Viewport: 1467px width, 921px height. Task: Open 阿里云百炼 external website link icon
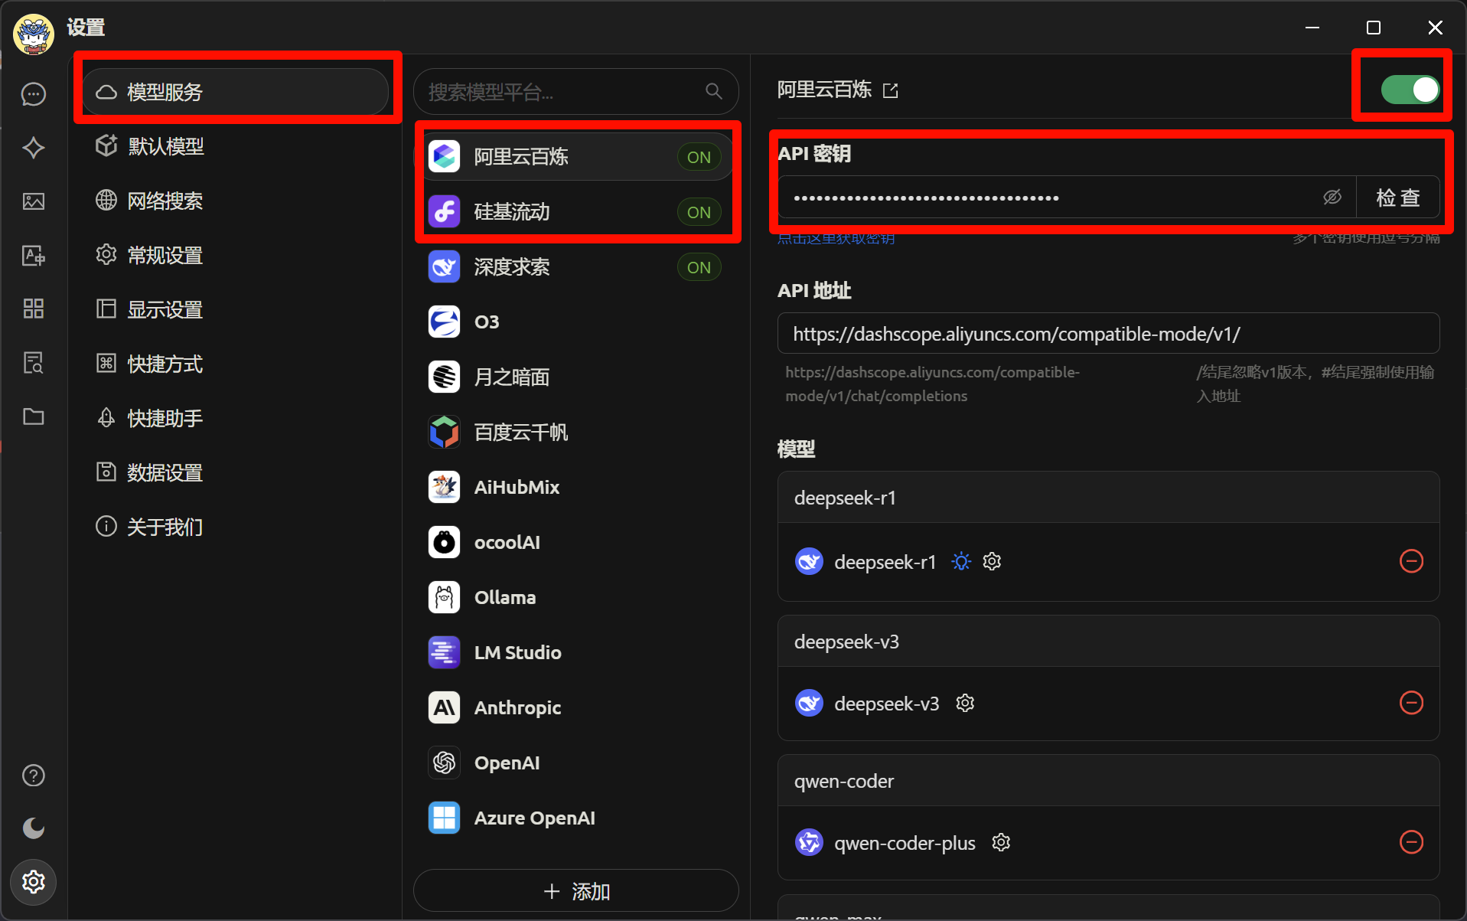(890, 91)
